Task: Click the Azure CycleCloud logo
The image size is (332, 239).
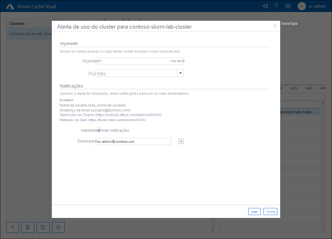Action: [x=10, y=6]
